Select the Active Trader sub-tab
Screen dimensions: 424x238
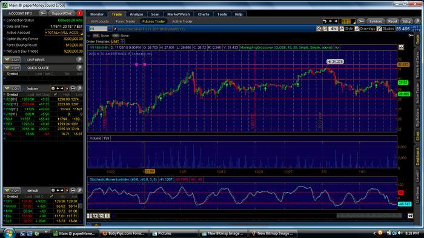[182, 21]
